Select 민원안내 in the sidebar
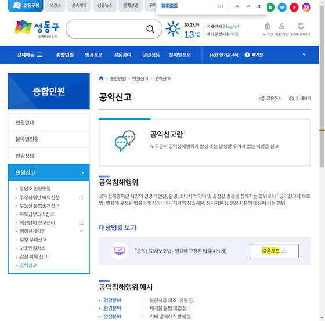The width and height of the screenshot is (325, 321). (x=49, y=122)
